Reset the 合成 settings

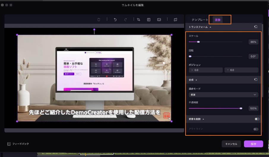coord(256,79)
